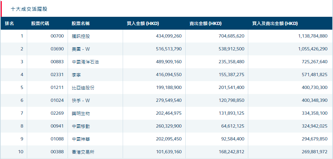Click stock name 李寧
This screenshot has height=159, width=333.
(76, 75)
